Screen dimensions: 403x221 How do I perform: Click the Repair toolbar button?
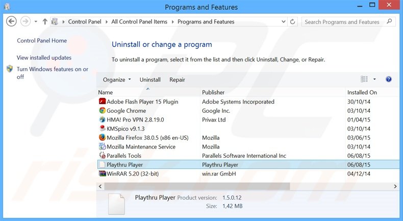click(x=177, y=80)
